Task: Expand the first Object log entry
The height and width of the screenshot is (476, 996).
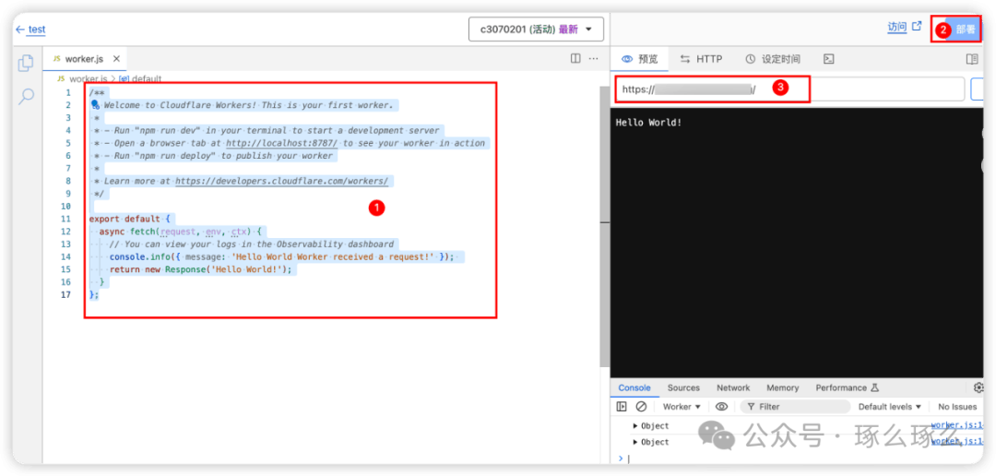Action: (635, 426)
